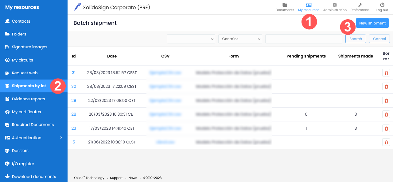The height and width of the screenshot is (182, 393).
Task: Click the Log out power icon
Action: point(382,5)
